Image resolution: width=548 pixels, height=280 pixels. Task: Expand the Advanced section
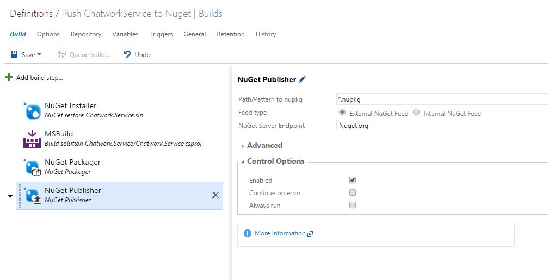pos(243,146)
